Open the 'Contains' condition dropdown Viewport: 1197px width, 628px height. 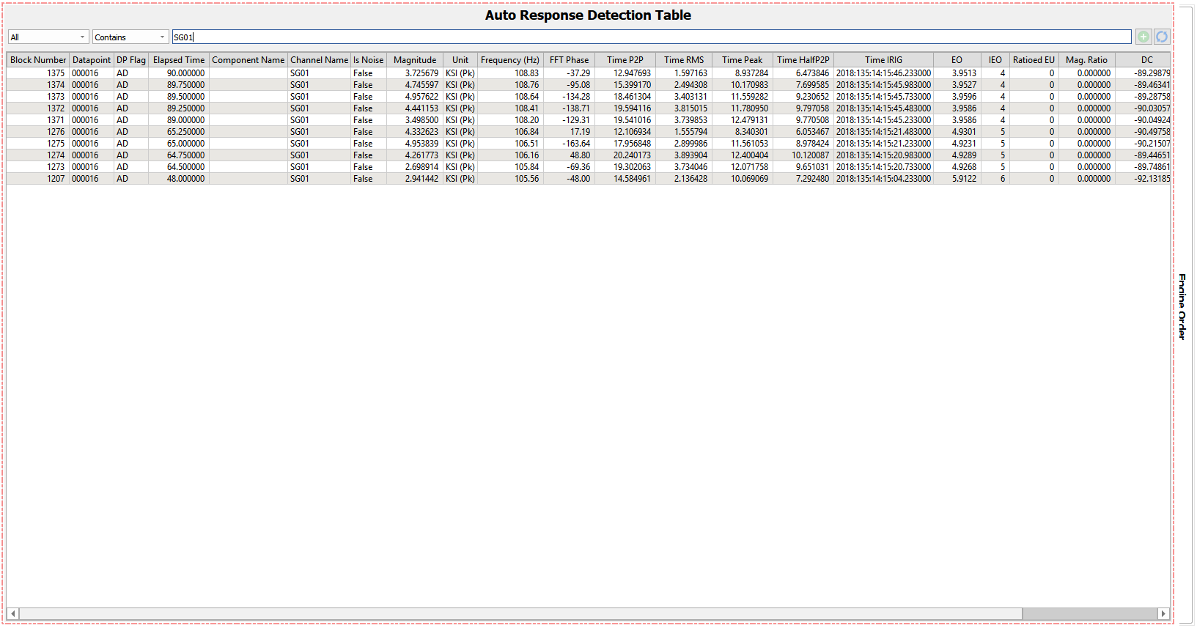[131, 37]
